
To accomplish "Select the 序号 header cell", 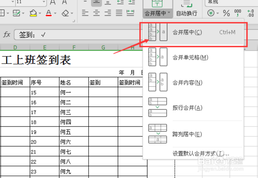I will tap(45, 82).
